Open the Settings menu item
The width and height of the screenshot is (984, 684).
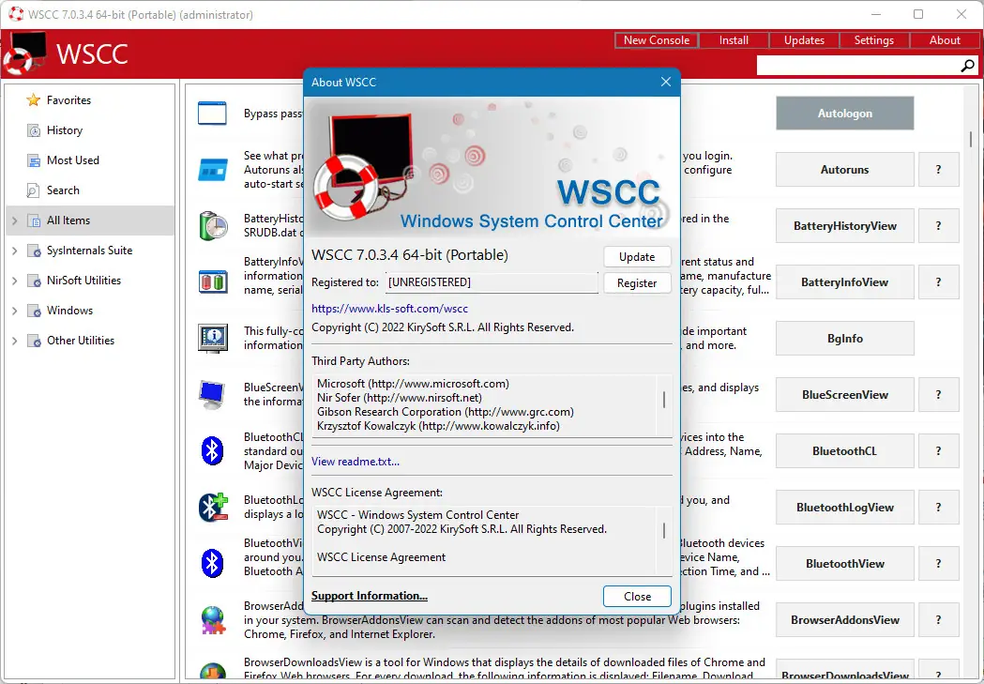tap(873, 40)
